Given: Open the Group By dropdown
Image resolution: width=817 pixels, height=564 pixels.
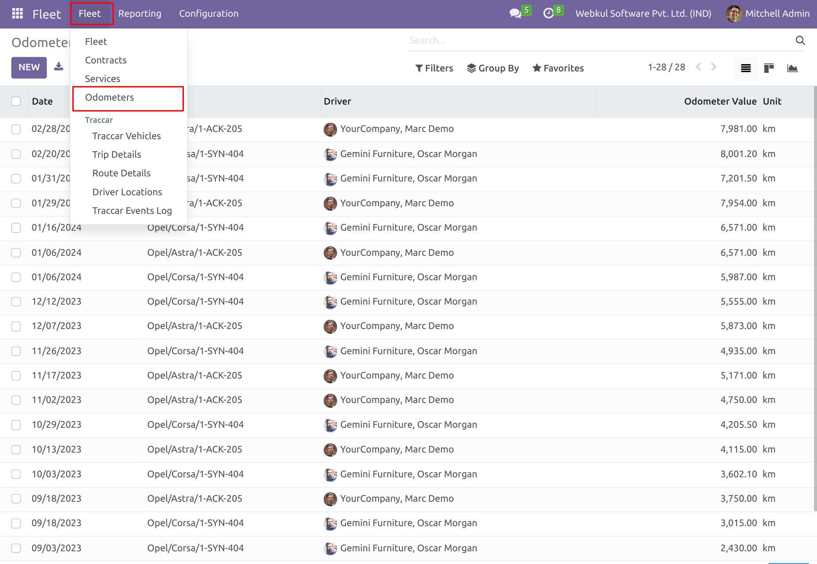Looking at the screenshot, I should pos(493,68).
